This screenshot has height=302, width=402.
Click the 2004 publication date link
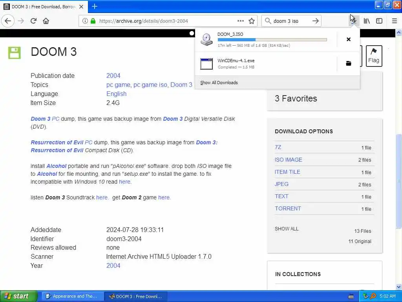click(x=113, y=75)
